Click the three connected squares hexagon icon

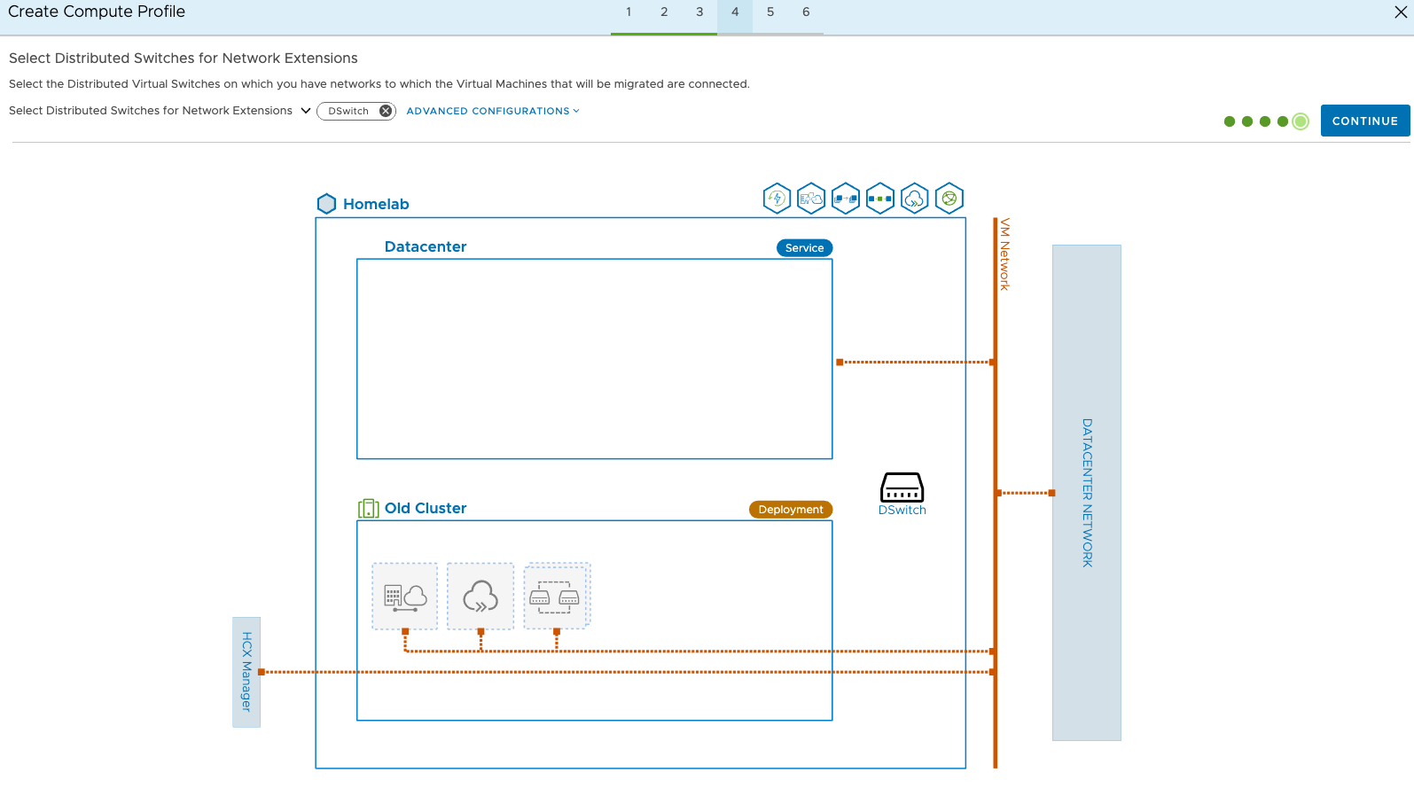point(880,199)
